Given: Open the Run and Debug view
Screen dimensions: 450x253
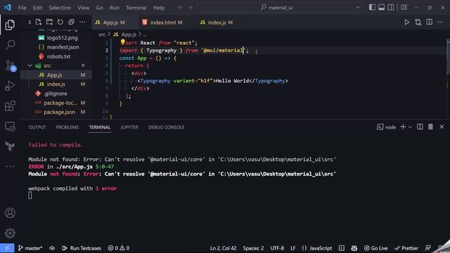Looking at the screenshot, I should (x=10, y=86).
